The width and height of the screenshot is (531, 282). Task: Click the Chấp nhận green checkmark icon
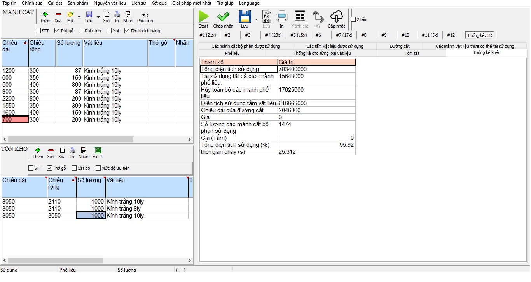point(223,17)
